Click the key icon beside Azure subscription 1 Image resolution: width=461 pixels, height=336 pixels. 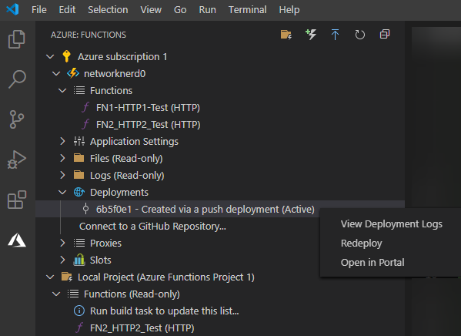(x=67, y=56)
